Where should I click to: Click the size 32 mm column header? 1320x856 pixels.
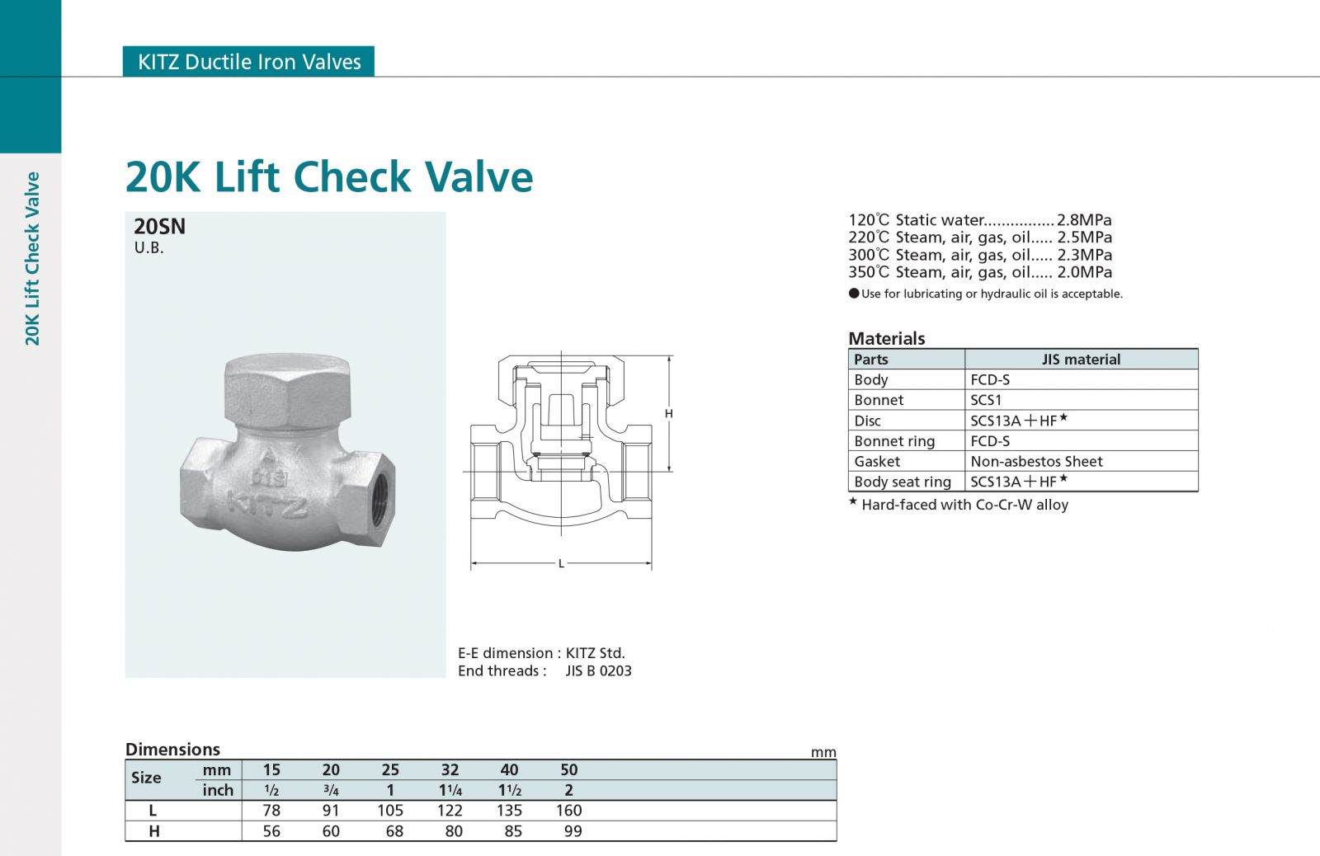[x=450, y=770]
